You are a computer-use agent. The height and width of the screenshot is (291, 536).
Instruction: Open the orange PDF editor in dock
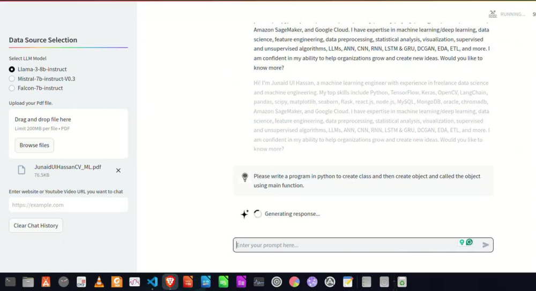pos(117,282)
